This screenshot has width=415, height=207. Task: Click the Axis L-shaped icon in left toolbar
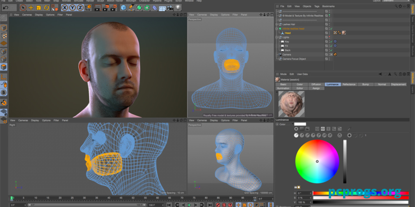pyautogui.click(x=4, y=77)
